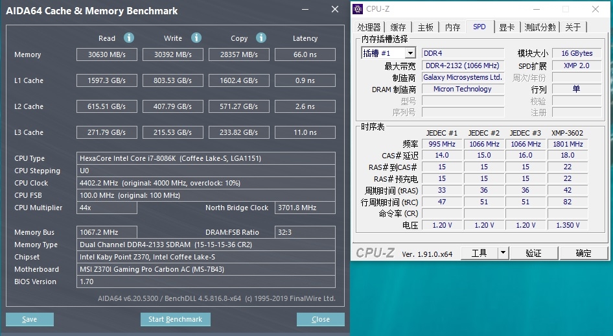
Task: Click the CPU Clock value 4402.2 MHz
Action: (x=206, y=183)
